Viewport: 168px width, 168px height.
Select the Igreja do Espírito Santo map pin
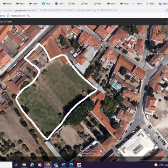point(160,59)
